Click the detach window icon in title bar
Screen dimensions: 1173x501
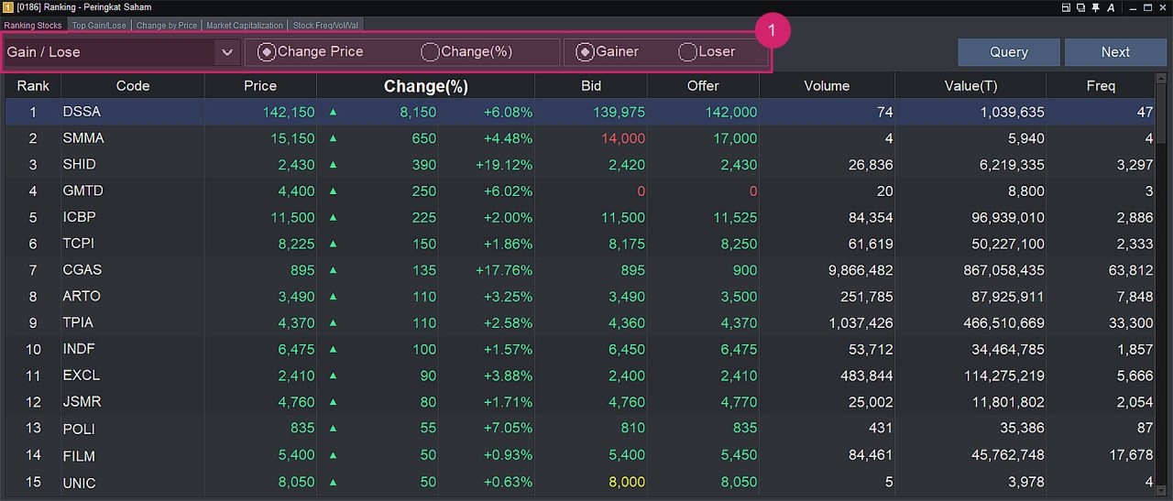1067,7
